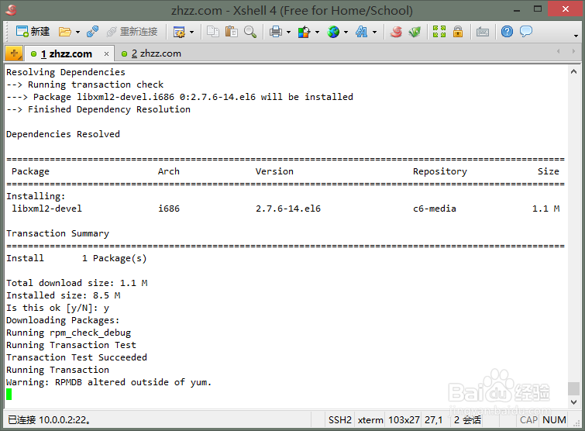This screenshot has width=585, height=431.
Task: Click the 27,1 cursor position indicator
Action: [434, 420]
